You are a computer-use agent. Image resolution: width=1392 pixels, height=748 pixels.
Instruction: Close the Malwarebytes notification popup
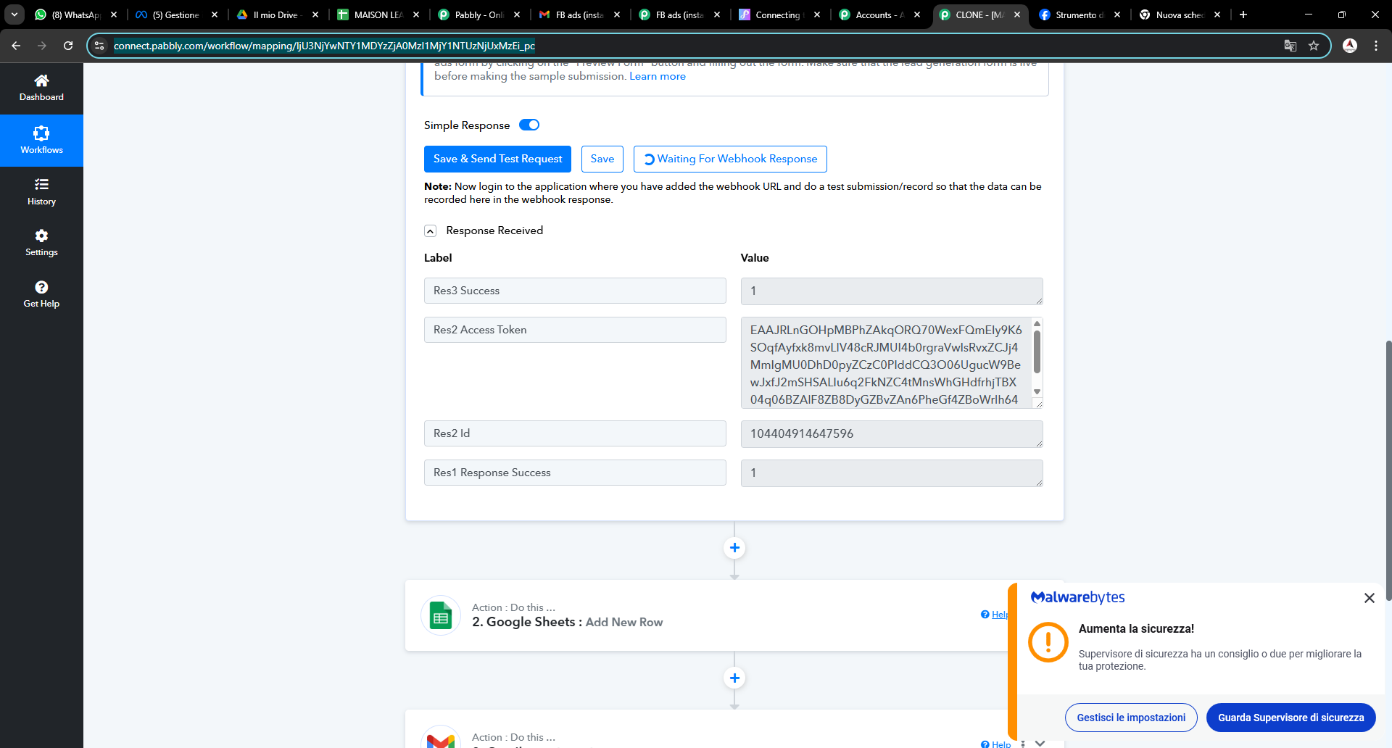[1369, 598]
